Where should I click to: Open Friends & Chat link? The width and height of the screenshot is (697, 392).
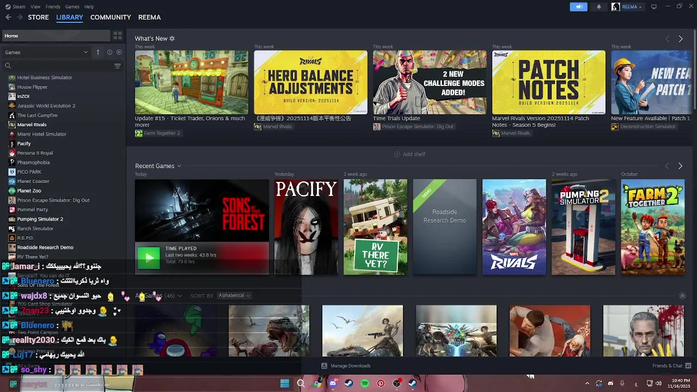pos(667,366)
